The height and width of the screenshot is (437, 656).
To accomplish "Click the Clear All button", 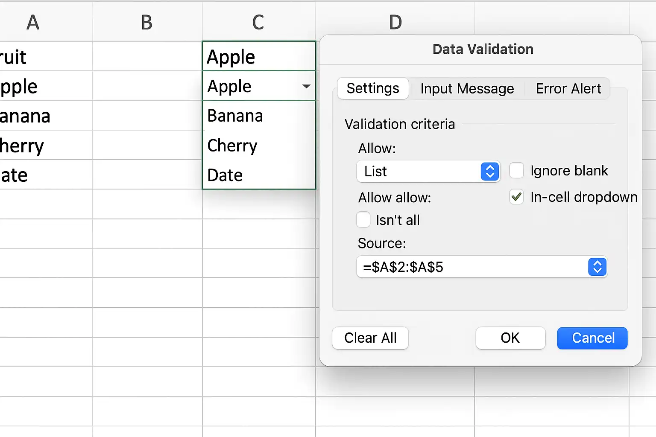I will [370, 338].
